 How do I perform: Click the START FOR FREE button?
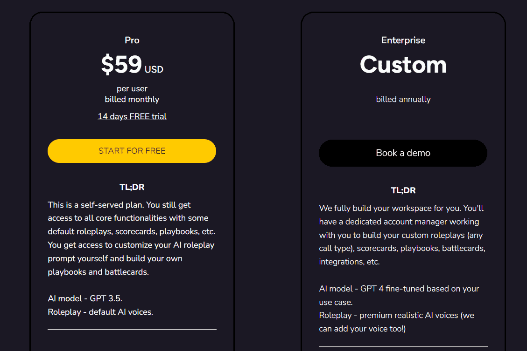[132, 151]
